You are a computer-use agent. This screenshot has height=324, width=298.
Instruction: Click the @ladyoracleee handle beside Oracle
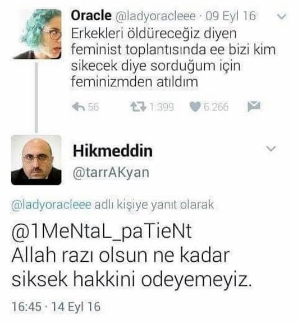coord(155,16)
